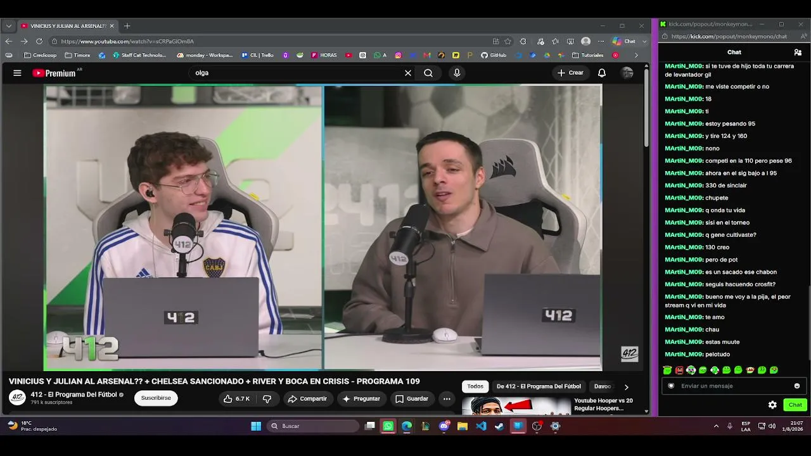Viewport: 811px width, 456px height.
Task: Open a new browser tab
Action: point(127,26)
